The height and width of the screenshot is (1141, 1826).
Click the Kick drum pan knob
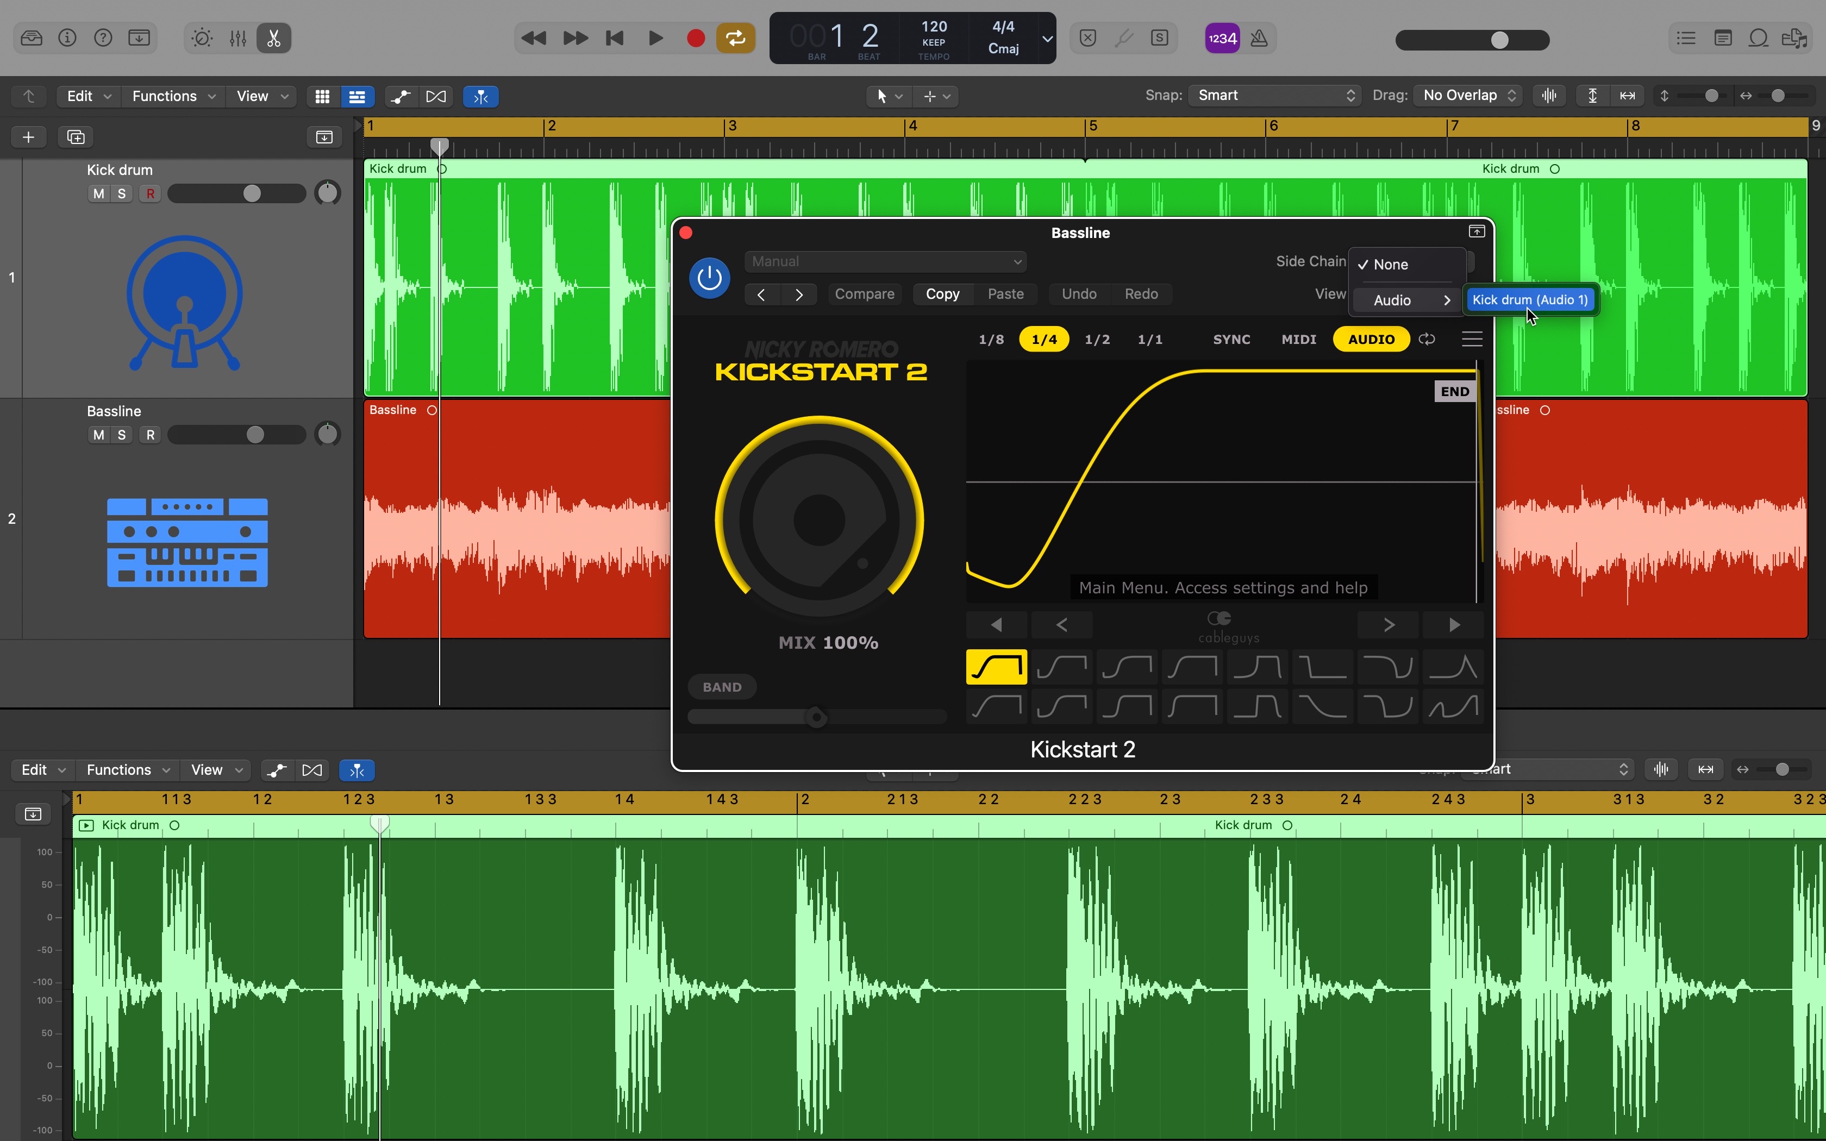coord(328,193)
